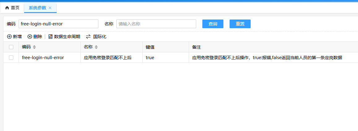Click the 键值 column header

pyautogui.click(x=150, y=47)
